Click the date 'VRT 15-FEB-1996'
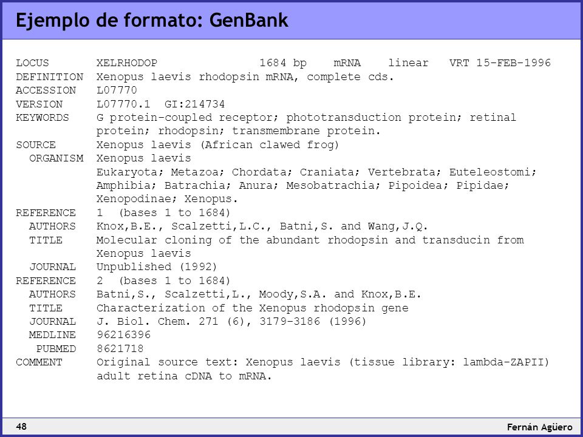 [x=500, y=63]
